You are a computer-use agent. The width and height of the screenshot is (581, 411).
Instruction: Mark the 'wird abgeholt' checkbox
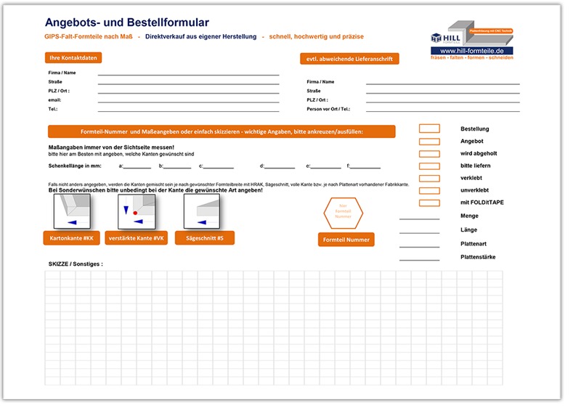429,153
